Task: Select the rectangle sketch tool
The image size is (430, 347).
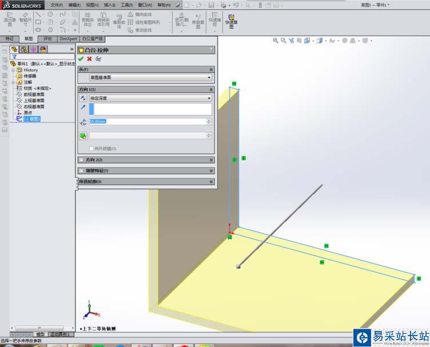Action: click(38, 22)
